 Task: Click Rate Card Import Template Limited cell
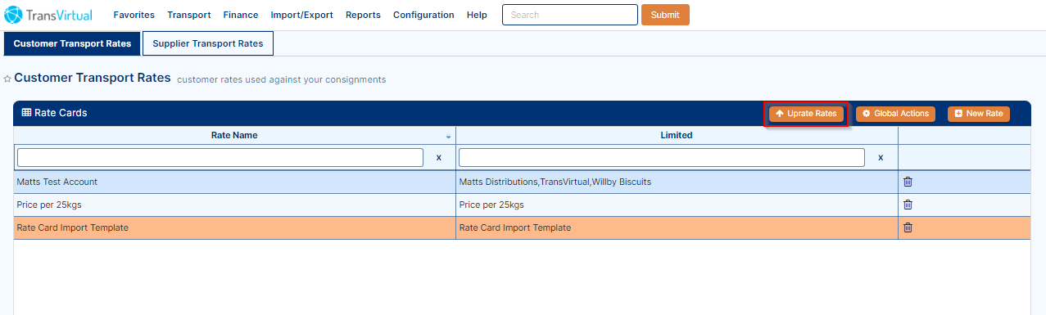pos(677,227)
